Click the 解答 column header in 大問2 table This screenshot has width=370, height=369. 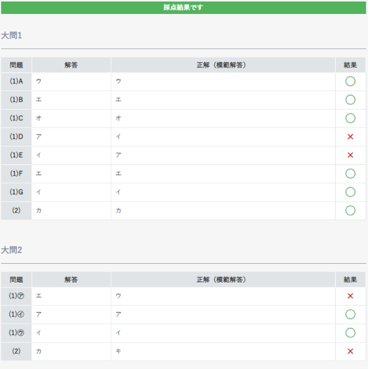click(x=71, y=280)
